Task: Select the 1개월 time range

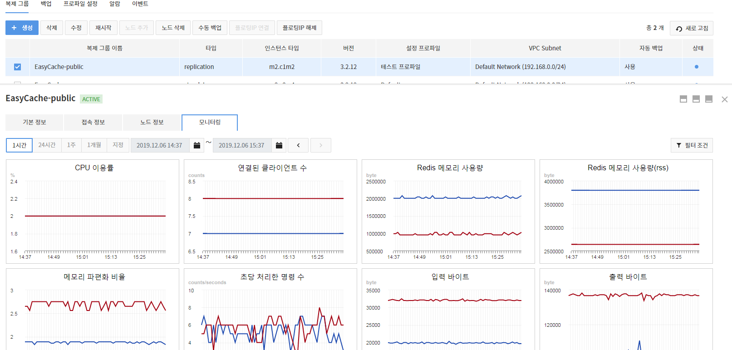Action: click(94, 145)
